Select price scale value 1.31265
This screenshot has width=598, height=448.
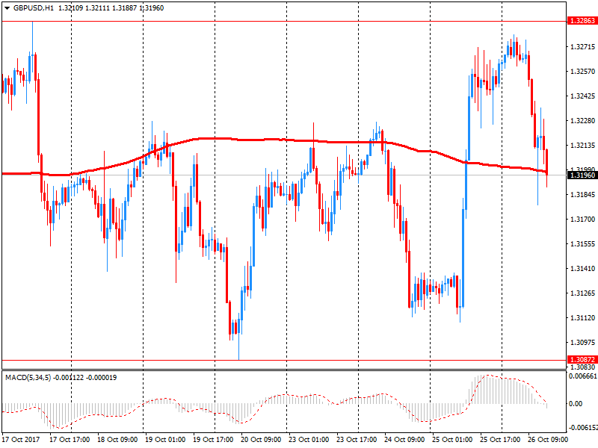point(582,293)
